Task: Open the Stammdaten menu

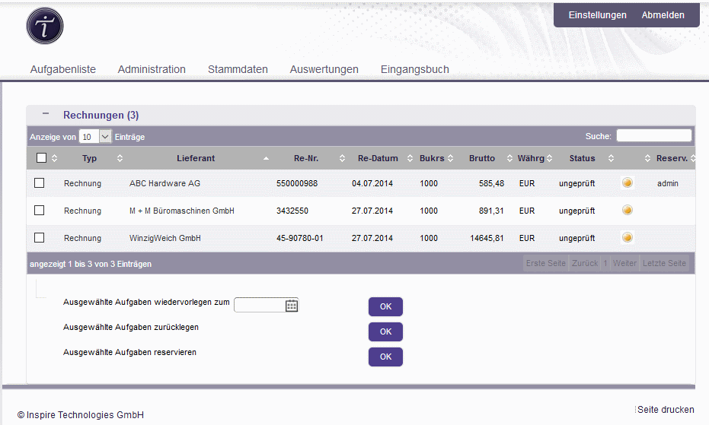Action: (x=238, y=69)
